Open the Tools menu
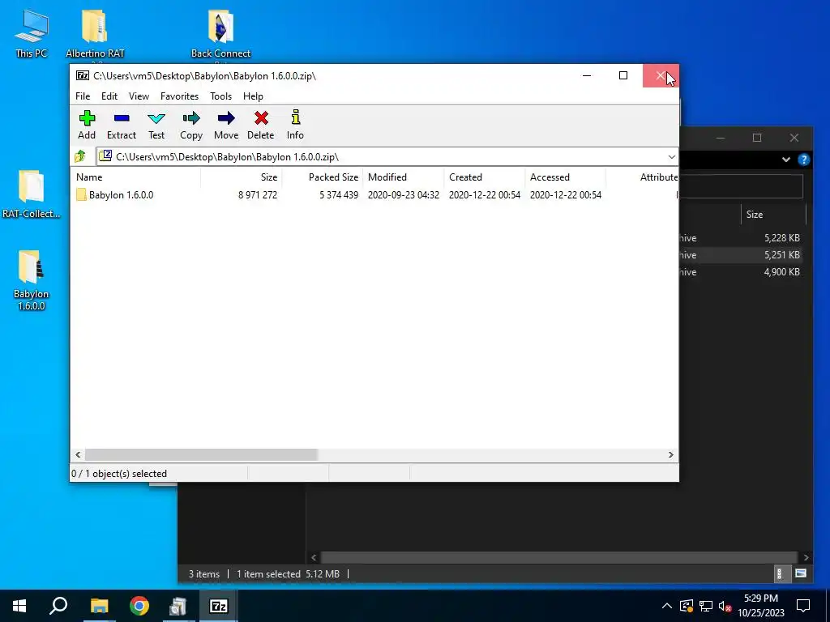The image size is (830, 622). pos(220,96)
